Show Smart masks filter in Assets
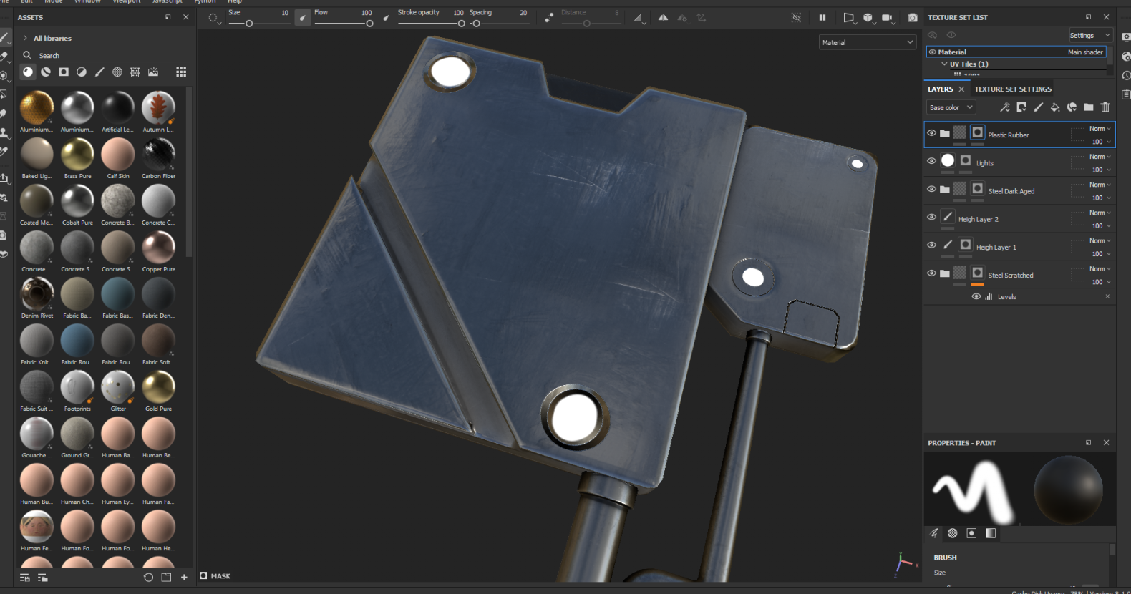Image resolution: width=1131 pixels, height=594 pixels. point(64,72)
